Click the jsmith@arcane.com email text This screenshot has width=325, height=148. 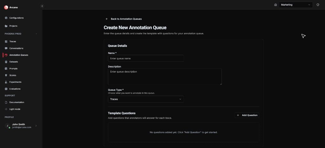coord(22,127)
